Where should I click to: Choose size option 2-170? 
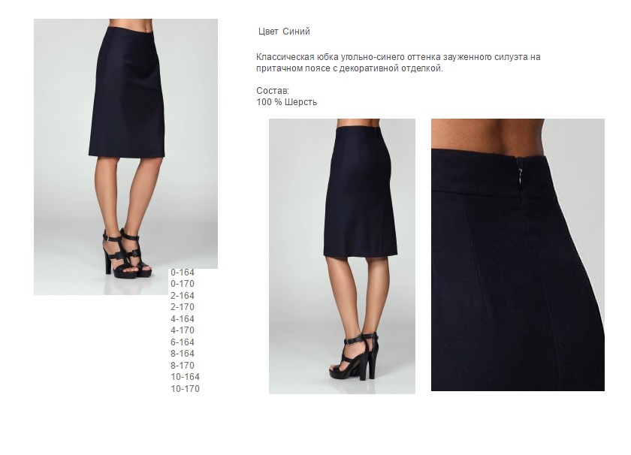(183, 307)
